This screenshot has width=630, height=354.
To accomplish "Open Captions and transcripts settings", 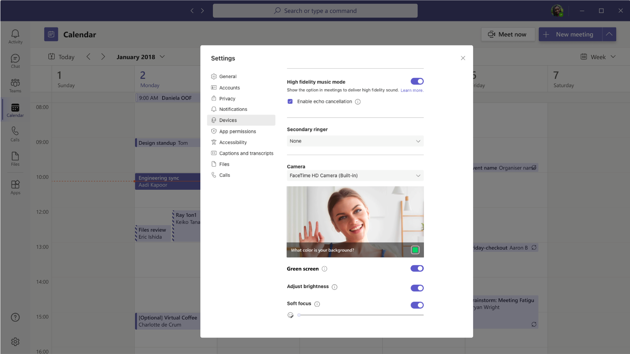I will [x=246, y=153].
